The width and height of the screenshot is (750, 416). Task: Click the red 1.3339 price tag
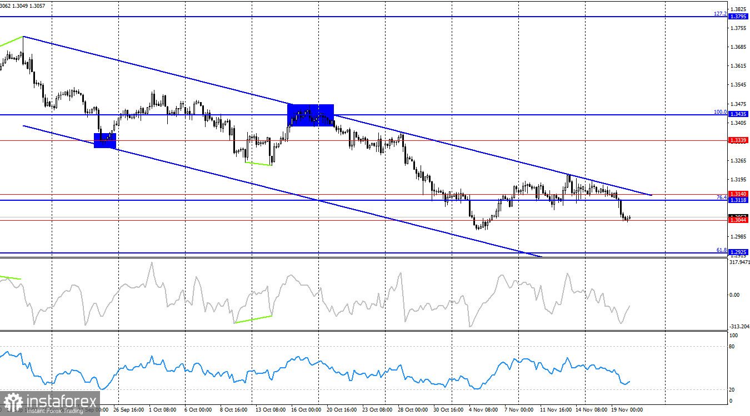(x=738, y=141)
